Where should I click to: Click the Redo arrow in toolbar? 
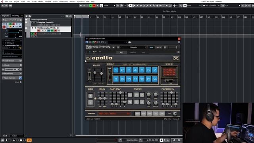6,6
